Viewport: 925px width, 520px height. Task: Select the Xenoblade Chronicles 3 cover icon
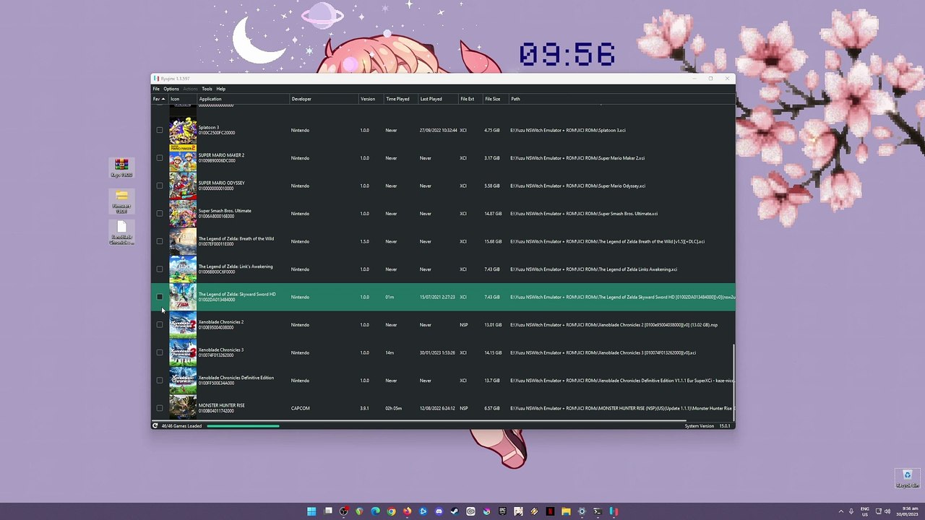[x=183, y=352]
